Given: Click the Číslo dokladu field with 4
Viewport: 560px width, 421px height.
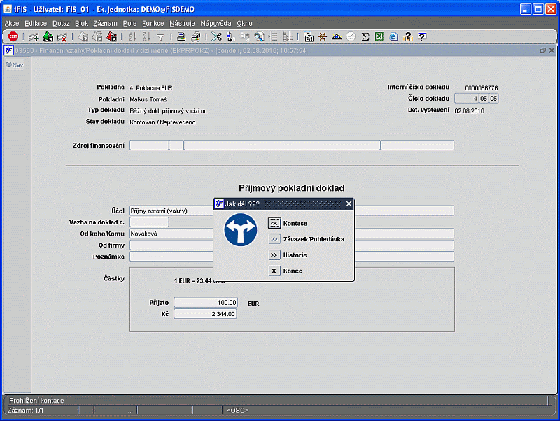Looking at the screenshot, I should [x=466, y=99].
